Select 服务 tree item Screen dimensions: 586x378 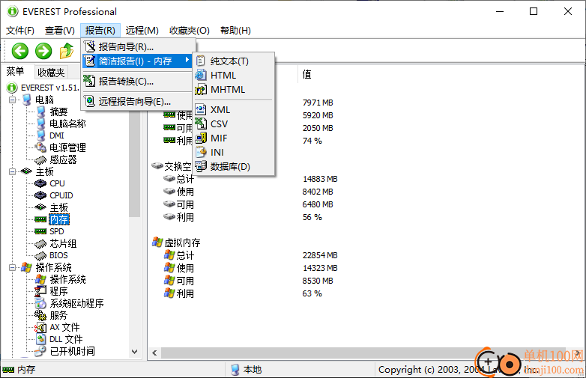(x=58, y=315)
